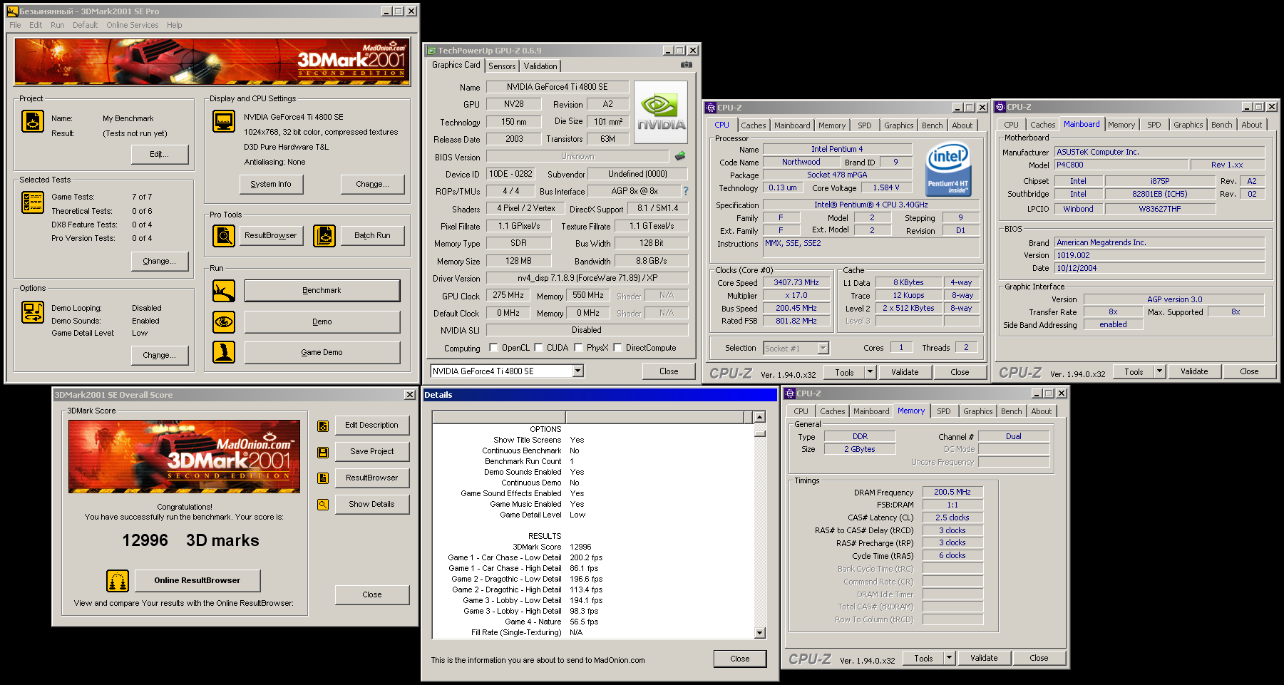Screen dimensions: 1284x685
Task: Click the "12996" score text
Action: tap(145, 541)
